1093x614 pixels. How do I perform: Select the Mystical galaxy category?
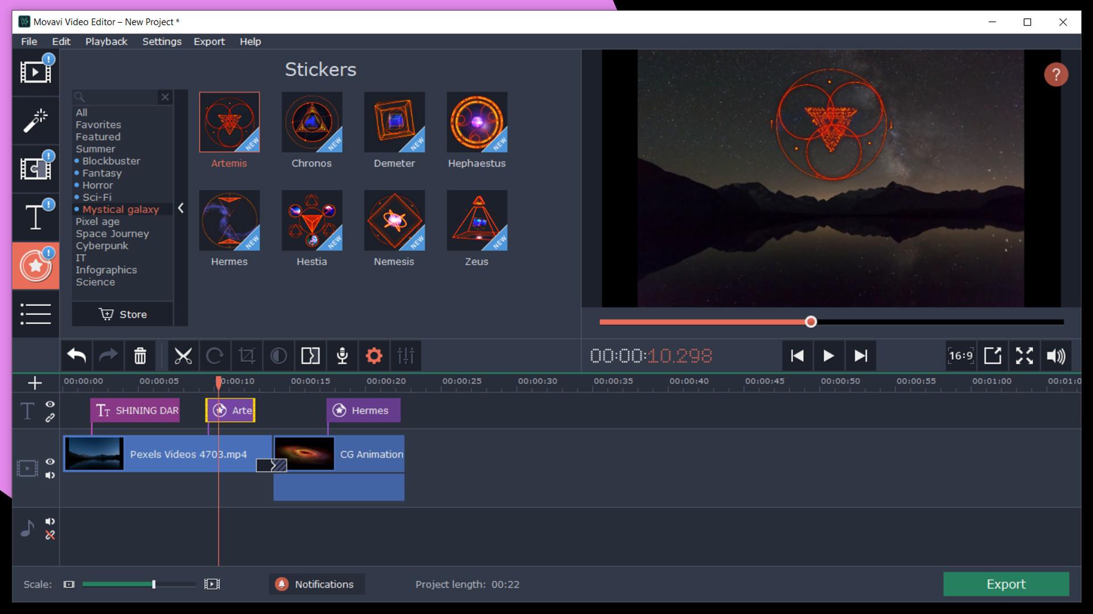tap(121, 209)
